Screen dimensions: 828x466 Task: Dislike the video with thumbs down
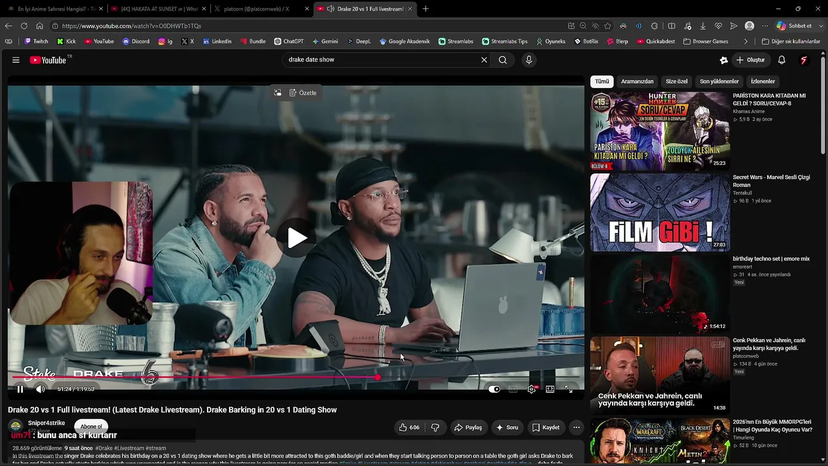pos(435,427)
